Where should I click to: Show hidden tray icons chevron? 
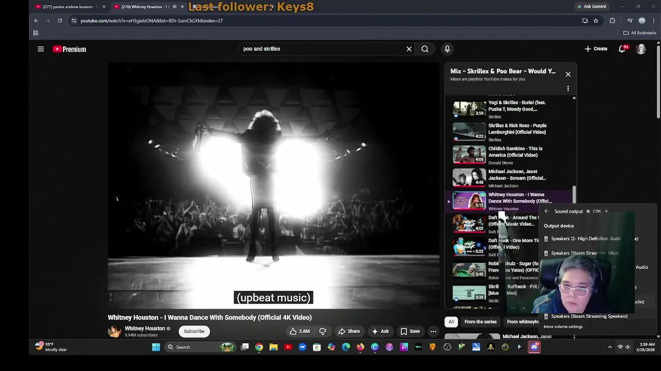[x=610, y=347]
